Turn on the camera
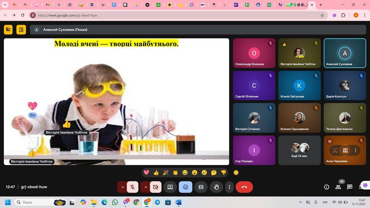This screenshot has width=370, height=208. [x=155, y=187]
